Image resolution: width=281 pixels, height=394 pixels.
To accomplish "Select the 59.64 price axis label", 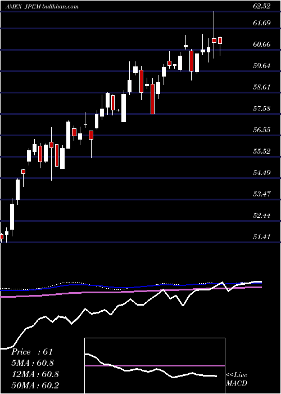I will click(262, 66).
